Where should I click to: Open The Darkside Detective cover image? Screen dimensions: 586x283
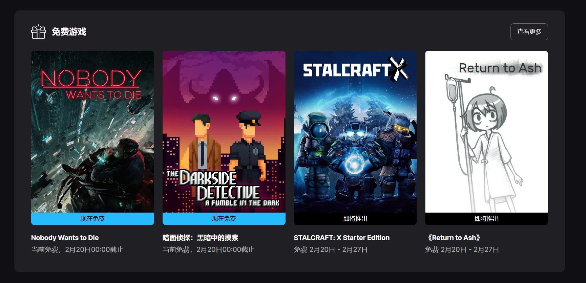point(224,132)
